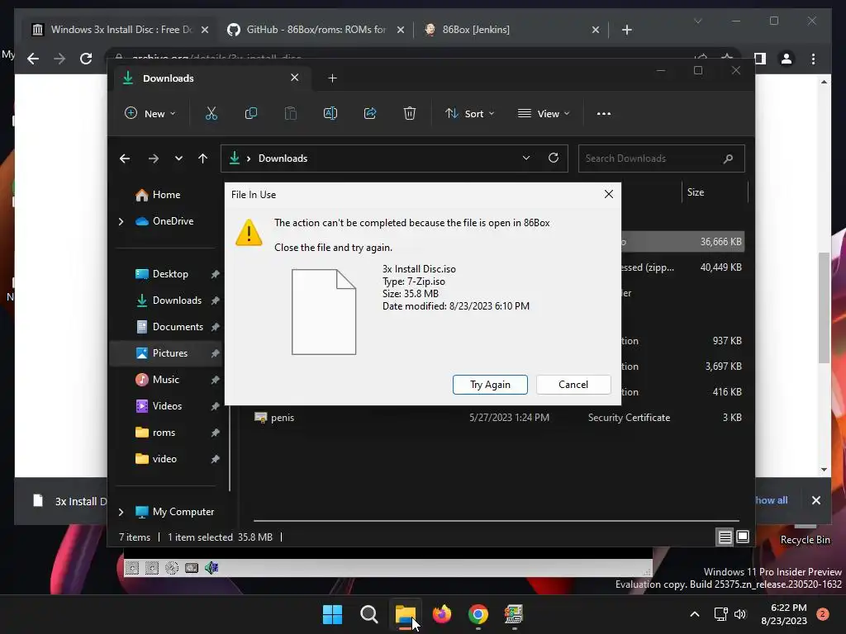The image size is (846, 634).
Task: Click Cancel in File In Use dialog
Action: (573, 385)
